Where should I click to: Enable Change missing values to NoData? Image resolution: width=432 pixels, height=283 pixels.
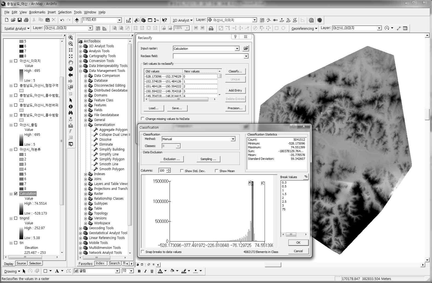pos(143,119)
